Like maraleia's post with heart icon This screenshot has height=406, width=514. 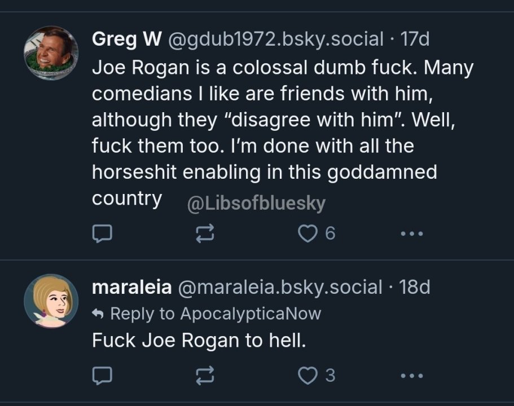pyautogui.click(x=308, y=376)
